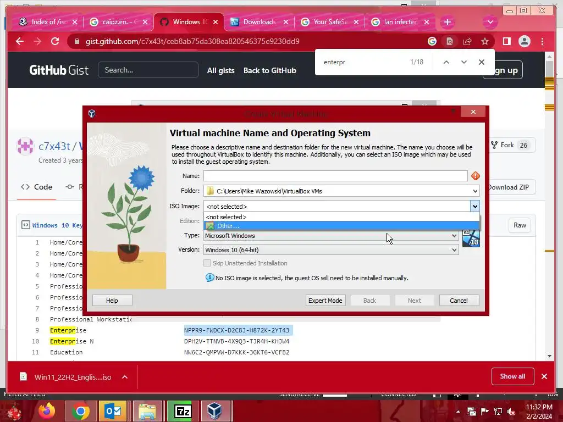
Task: Click the info icon beside No ISO image message
Action: click(209, 277)
